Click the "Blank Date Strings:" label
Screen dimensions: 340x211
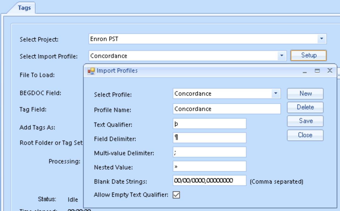pos(121,181)
